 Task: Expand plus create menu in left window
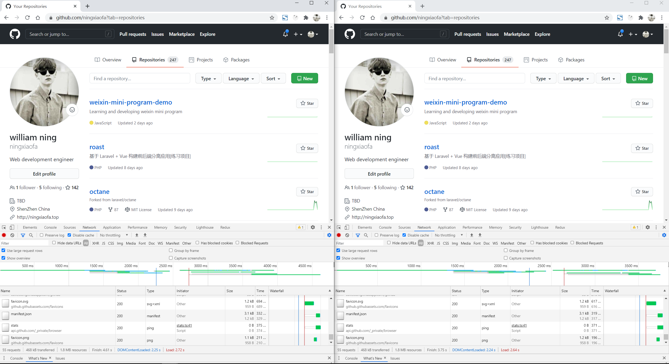[298, 34]
